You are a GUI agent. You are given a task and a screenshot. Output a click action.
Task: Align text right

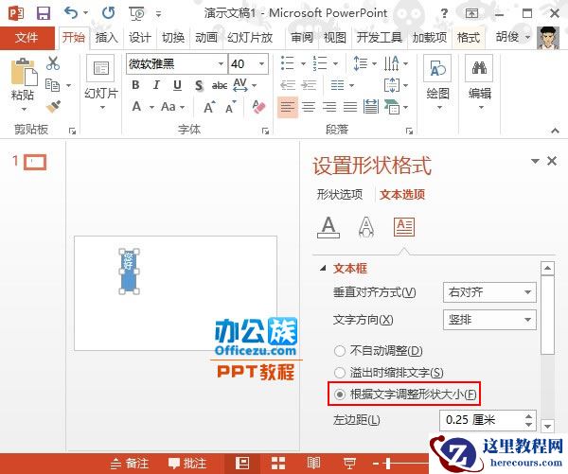[329, 107]
